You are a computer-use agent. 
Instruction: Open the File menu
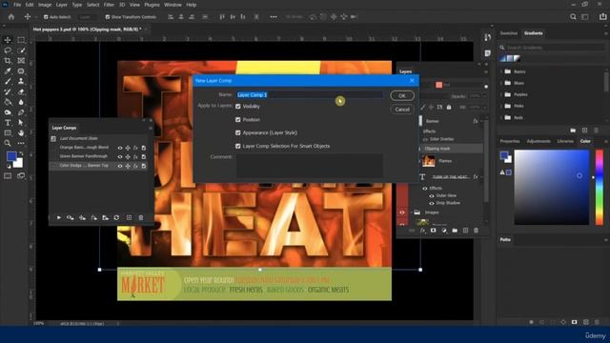[17, 5]
